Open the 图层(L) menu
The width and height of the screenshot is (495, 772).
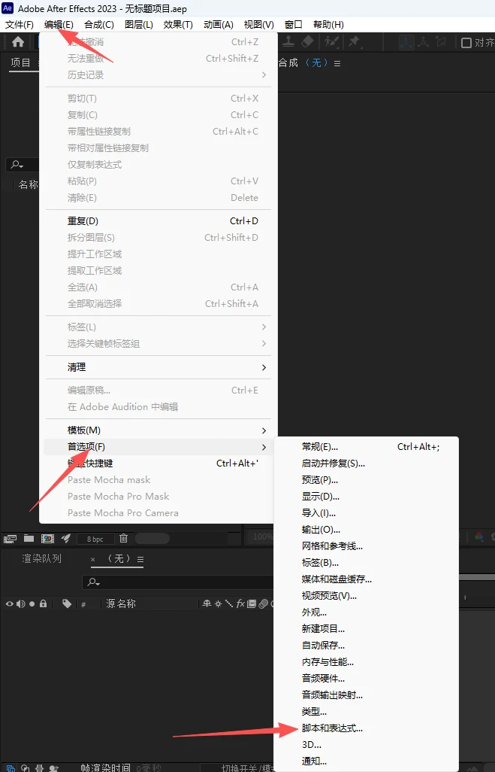coord(139,25)
